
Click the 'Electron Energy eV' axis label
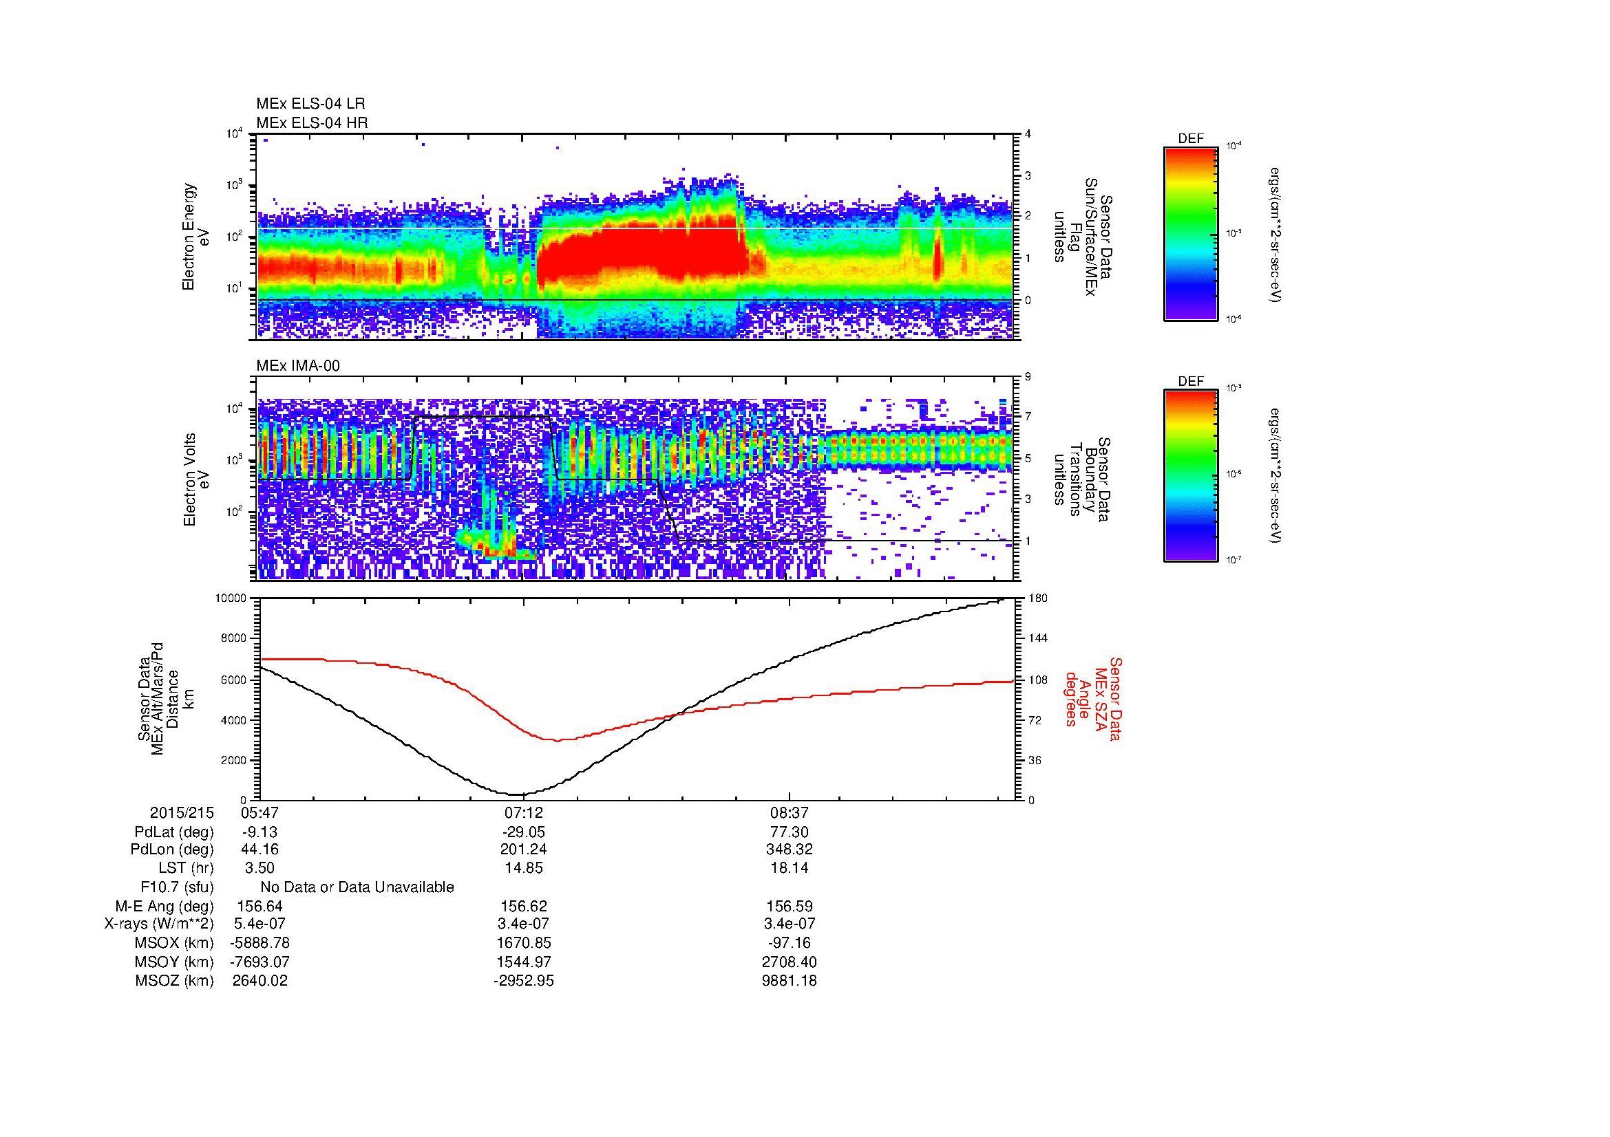pyautogui.click(x=196, y=237)
